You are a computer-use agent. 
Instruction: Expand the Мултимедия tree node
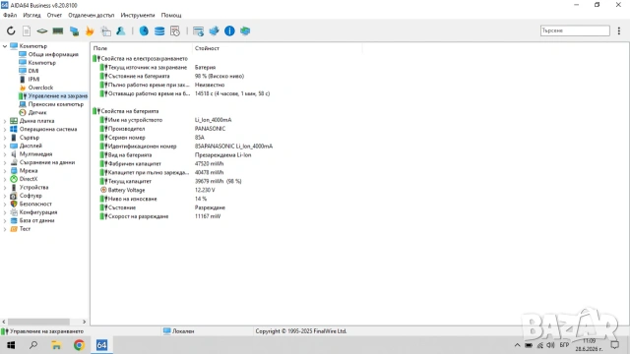pyautogui.click(x=5, y=154)
